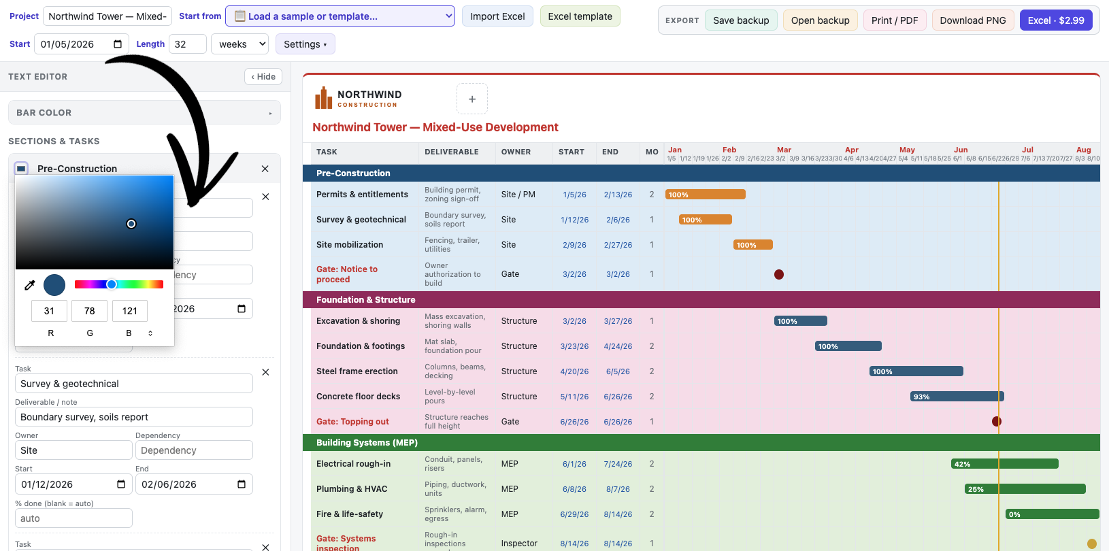
Task: Click Download PNG export button
Action: point(973,20)
